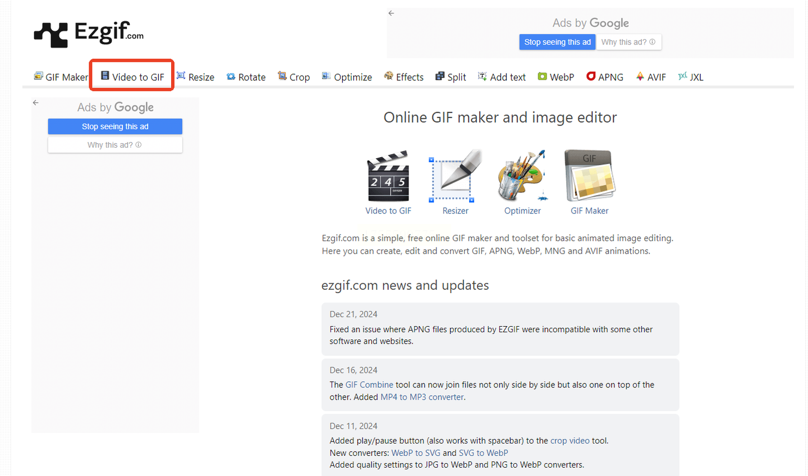The height and width of the screenshot is (476, 808).
Task: Click the film icon beside Video to GIF
Action: click(105, 76)
